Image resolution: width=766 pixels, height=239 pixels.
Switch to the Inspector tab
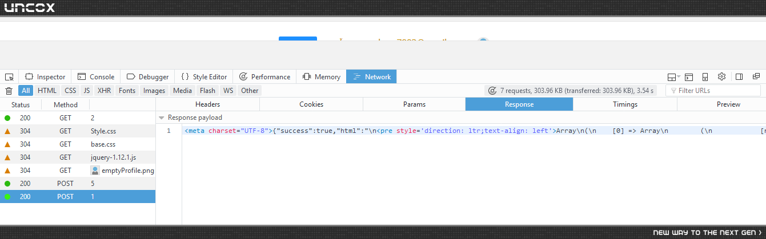pyautogui.click(x=45, y=77)
